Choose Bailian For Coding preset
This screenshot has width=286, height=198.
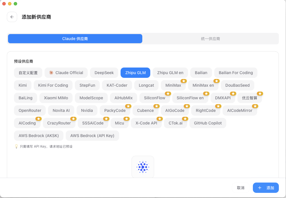236,73
